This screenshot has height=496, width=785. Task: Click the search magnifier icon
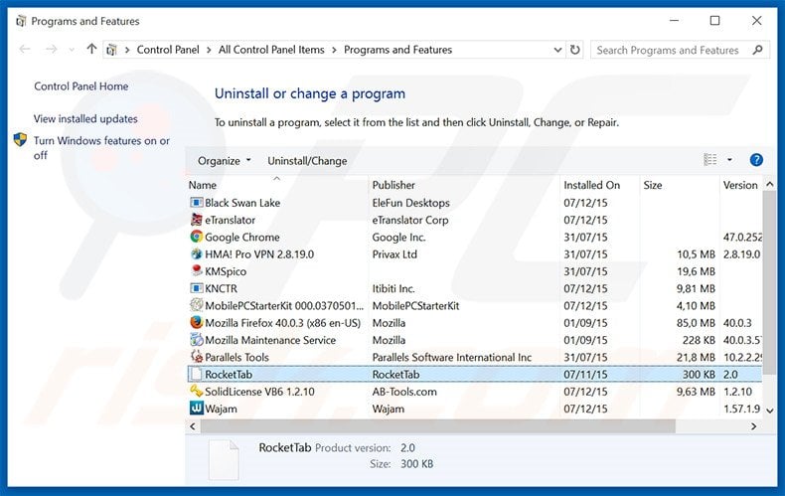[x=757, y=50]
